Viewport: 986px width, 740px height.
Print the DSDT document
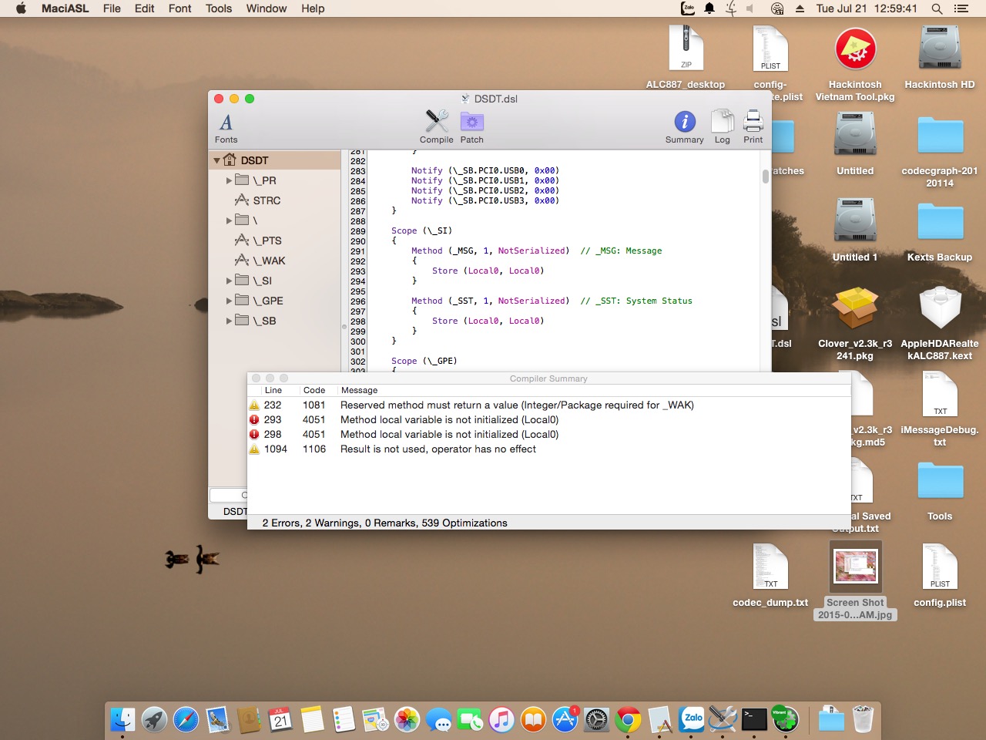click(753, 127)
